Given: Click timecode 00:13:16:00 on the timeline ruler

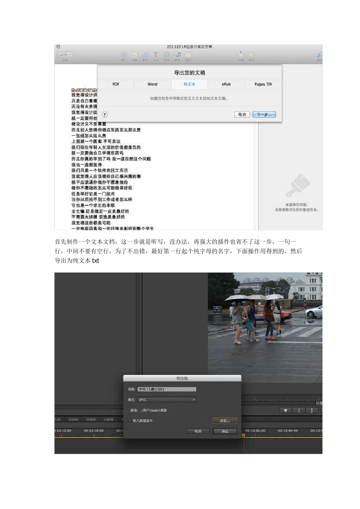Looking at the screenshot, I should pyautogui.click(x=94, y=431).
